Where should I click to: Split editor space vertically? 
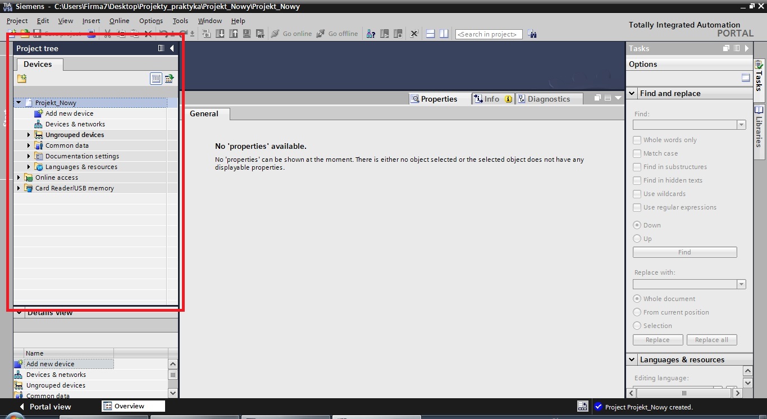[444, 34]
